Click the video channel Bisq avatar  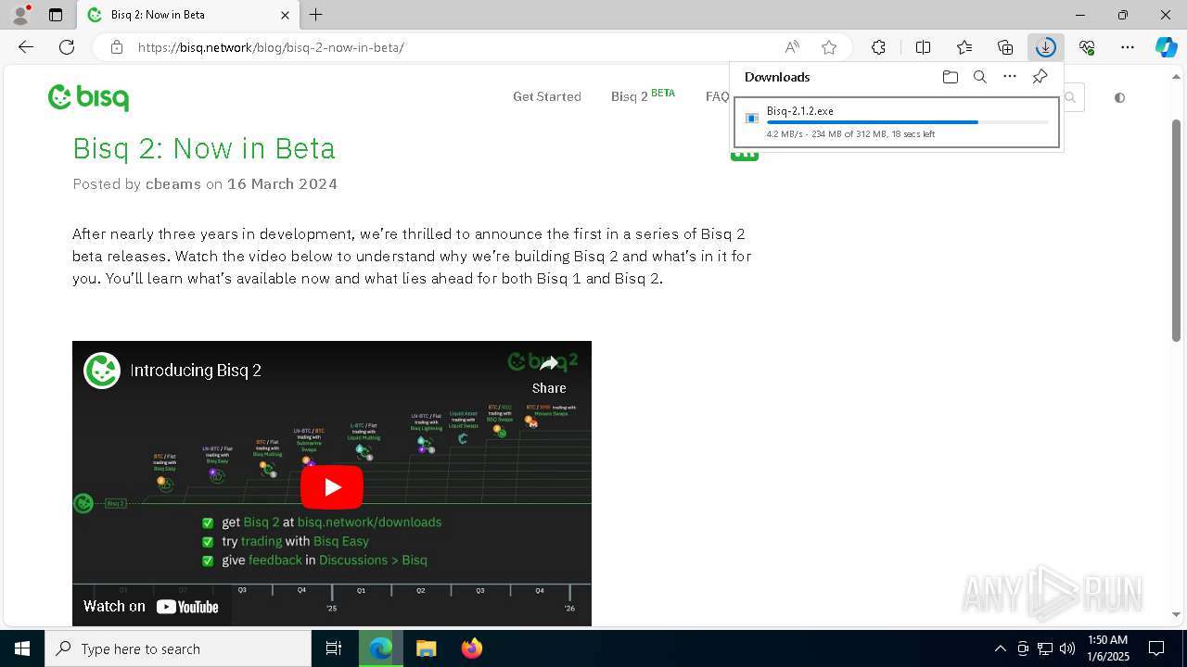102,371
